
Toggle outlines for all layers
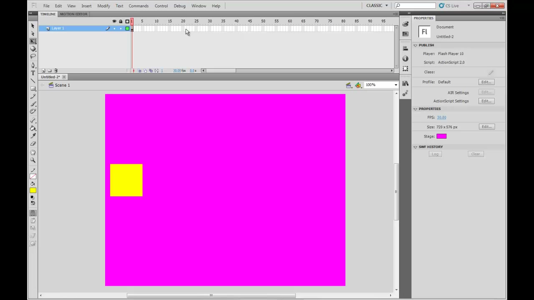[x=127, y=21]
